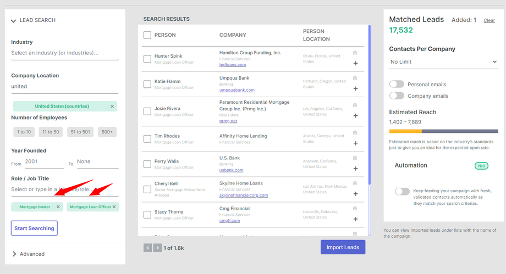This screenshot has width=506, height=274.
Task: Add Hunter Spink lead with plus icon
Action: [x=355, y=63]
